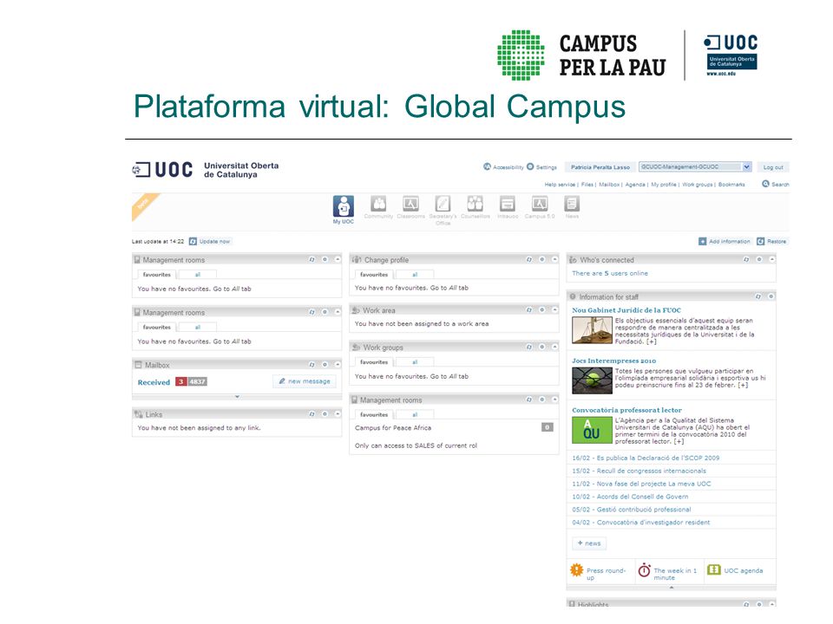
Task: Open Convocatòria professorat lector article
Action: pyautogui.click(x=626, y=410)
